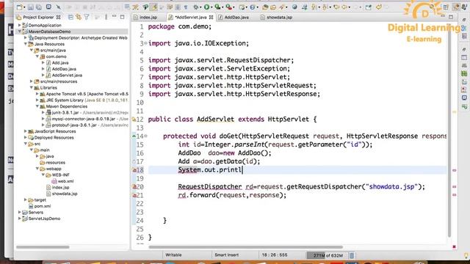Open the Run dropdown arrow beside green play
Screen dimensions: 470x264
coord(211,7)
